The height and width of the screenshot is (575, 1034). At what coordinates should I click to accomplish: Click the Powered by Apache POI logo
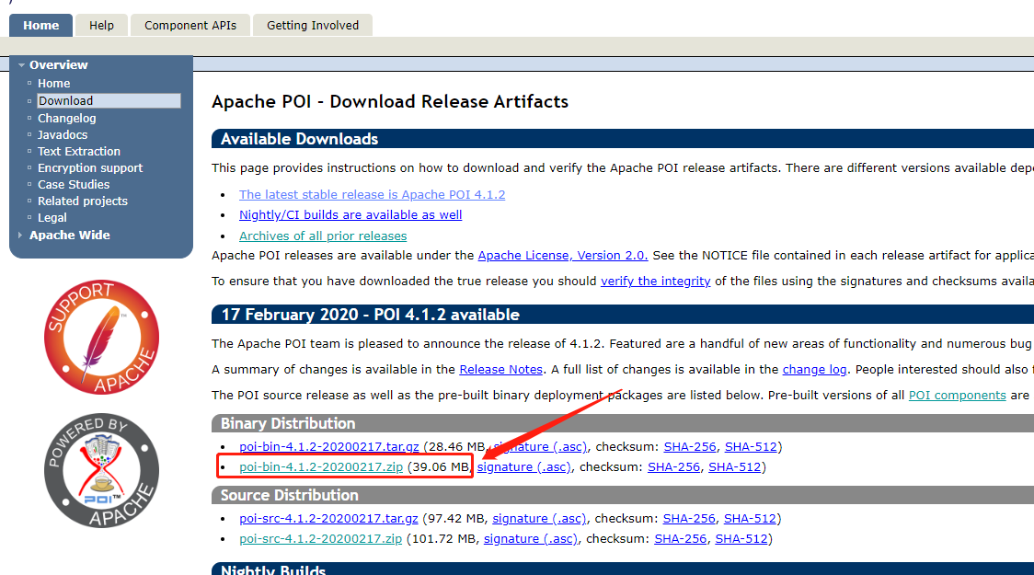point(101,471)
